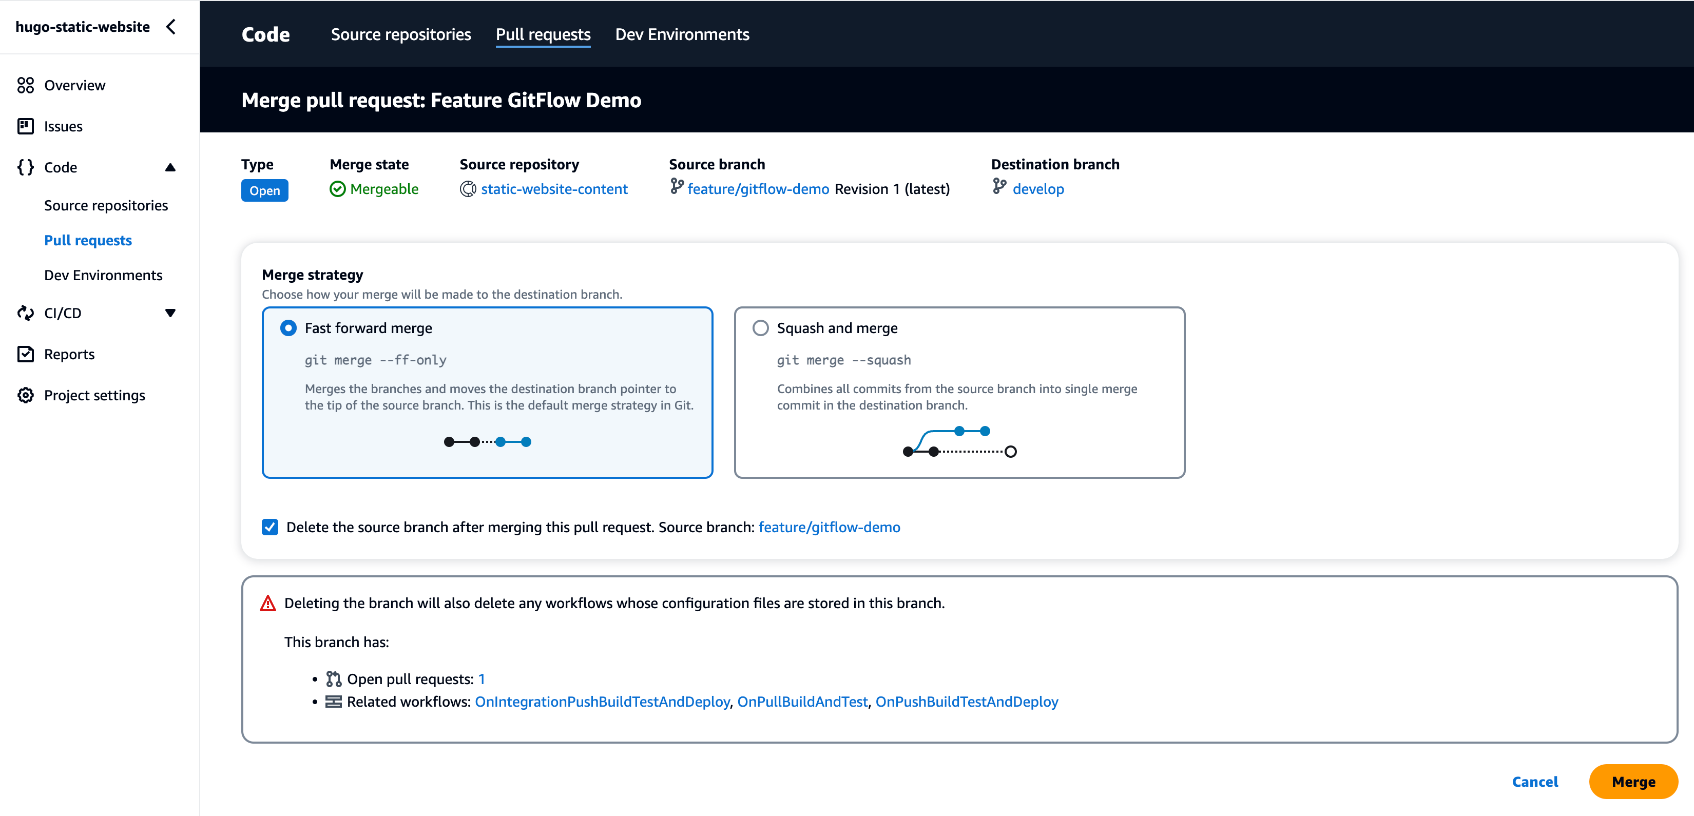Uncheck Delete the source branch after merging
The image size is (1694, 816).
click(x=269, y=527)
